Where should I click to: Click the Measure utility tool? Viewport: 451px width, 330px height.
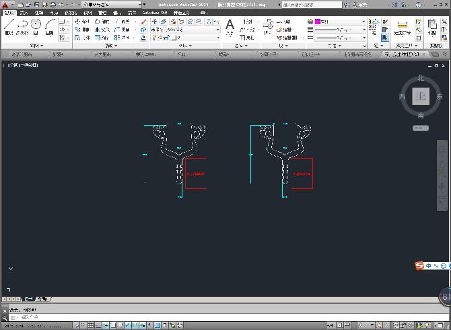(402, 28)
